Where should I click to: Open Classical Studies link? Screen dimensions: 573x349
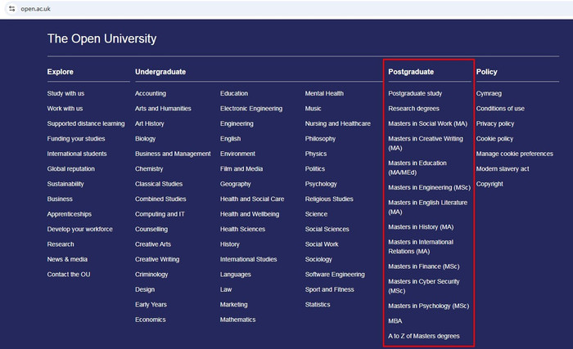(x=159, y=184)
